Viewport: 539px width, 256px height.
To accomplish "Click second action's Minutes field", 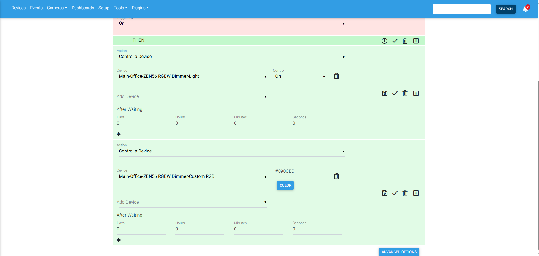I will (258, 229).
